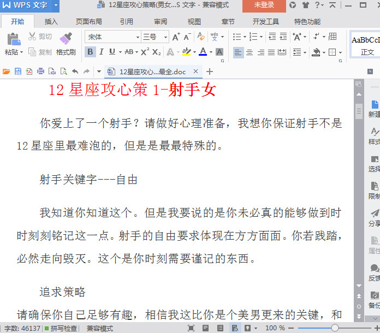Toggle Italic formatting

pyautogui.click(x=102, y=52)
